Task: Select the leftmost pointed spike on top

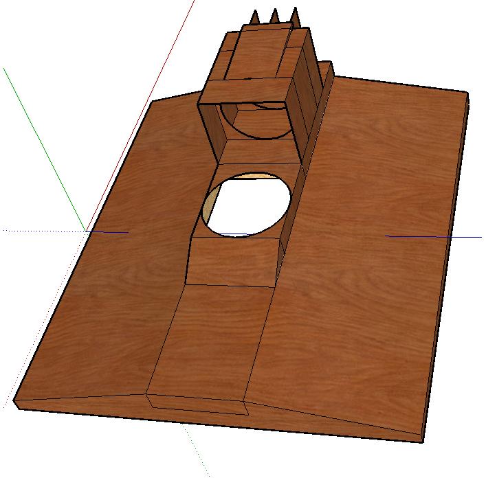Action: (255, 18)
